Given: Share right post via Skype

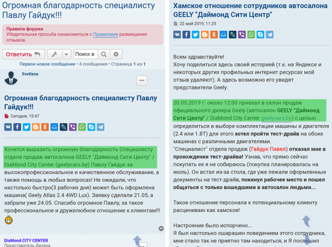Looking at the screenshot, I should click(x=260, y=34).
